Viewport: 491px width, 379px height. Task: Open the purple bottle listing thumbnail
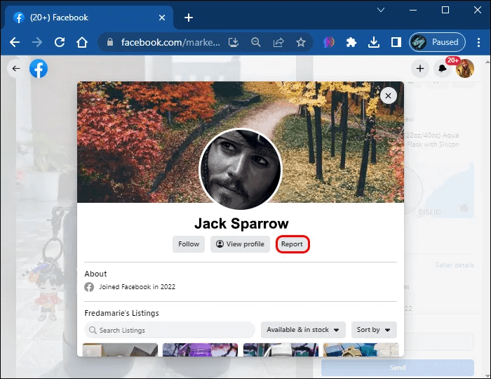coord(200,350)
